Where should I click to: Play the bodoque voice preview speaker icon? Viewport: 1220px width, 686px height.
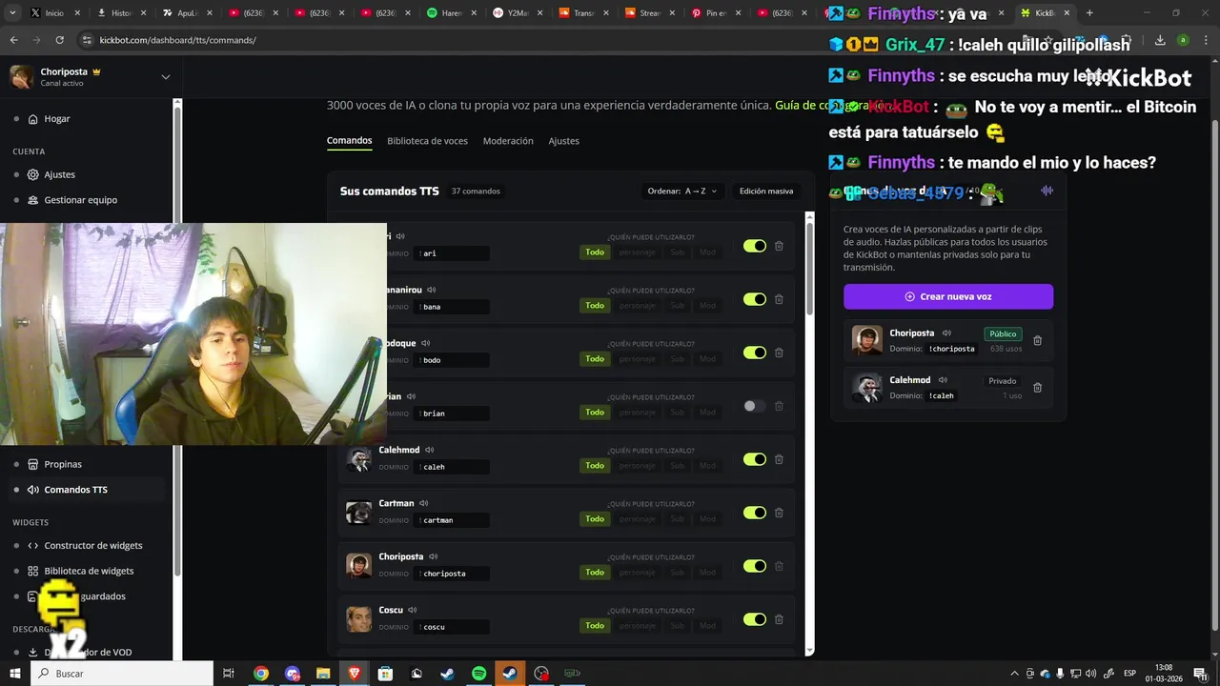coord(426,343)
